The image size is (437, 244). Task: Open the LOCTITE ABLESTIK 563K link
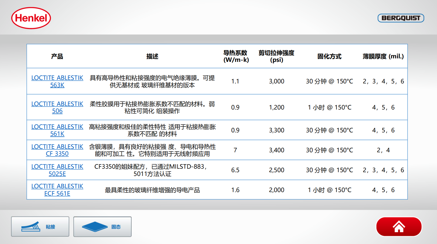(x=57, y=81)
